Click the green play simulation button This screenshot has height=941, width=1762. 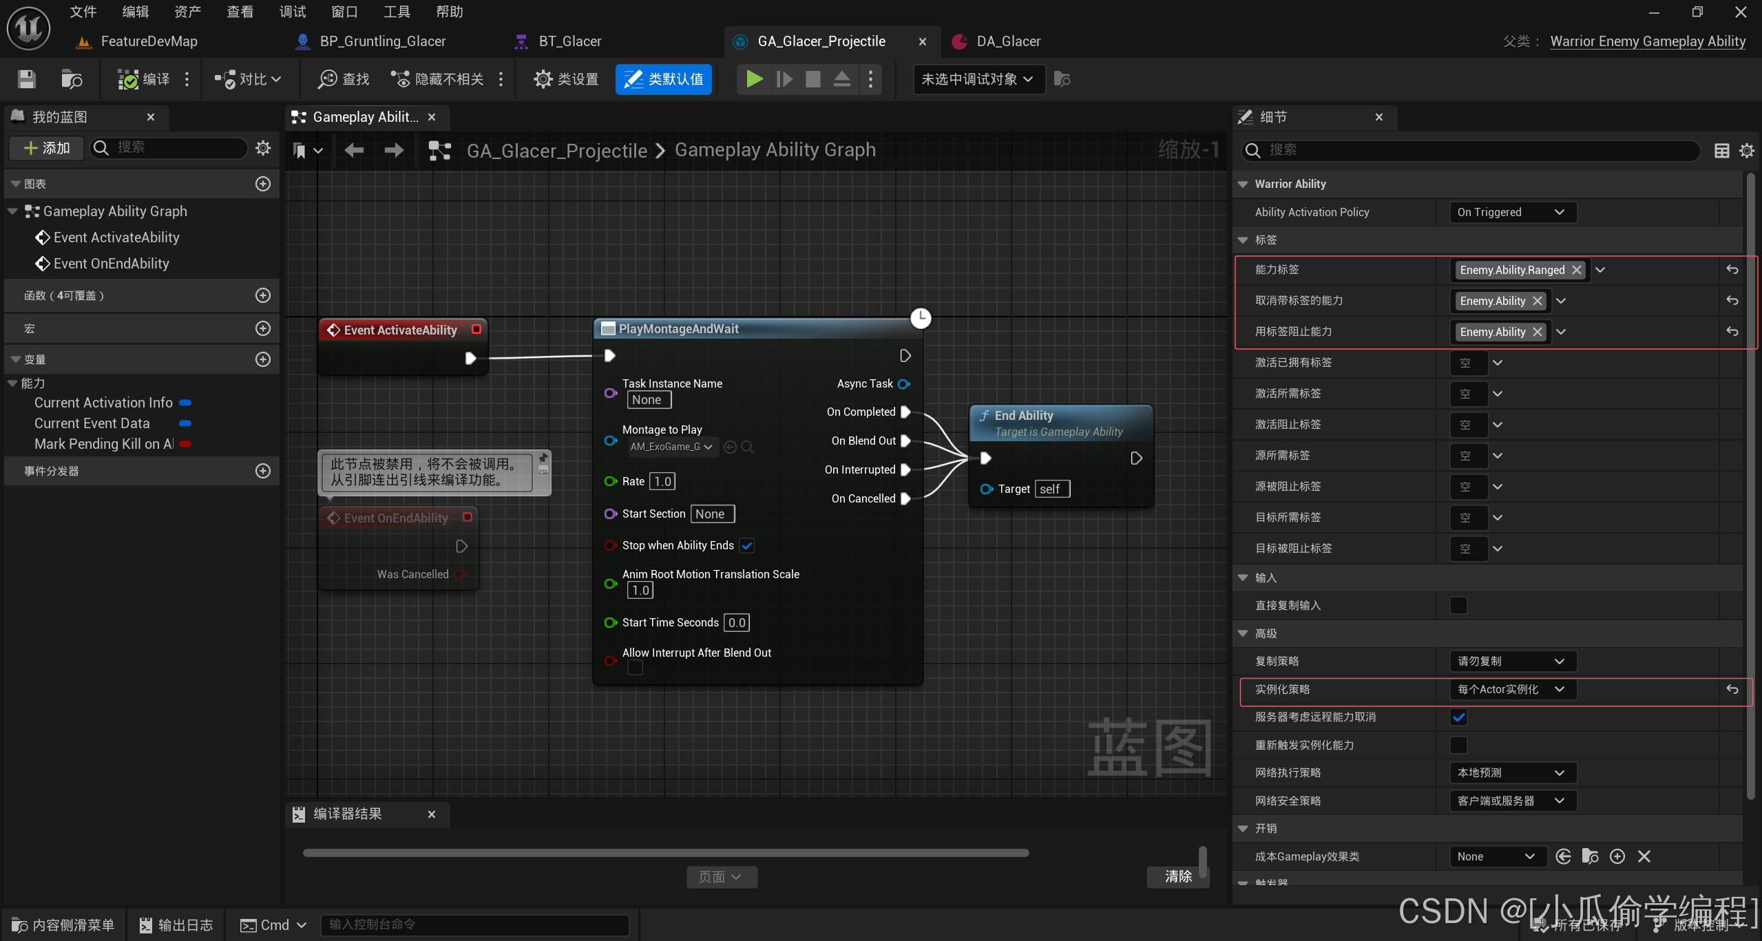click(x=754, y=79)
